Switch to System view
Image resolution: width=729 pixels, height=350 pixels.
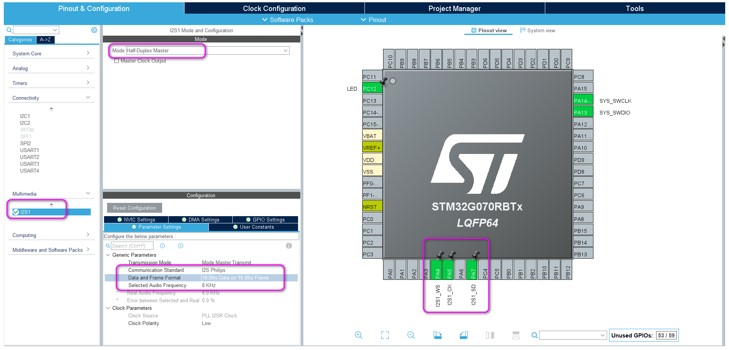click(537, 30)
